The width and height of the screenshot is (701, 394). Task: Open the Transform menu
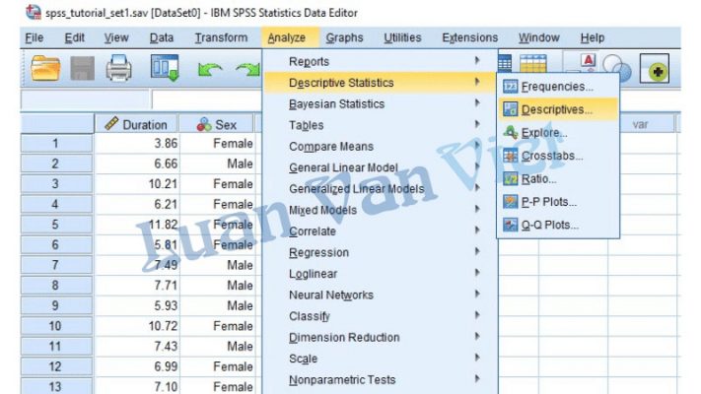(x=221, y=38)
